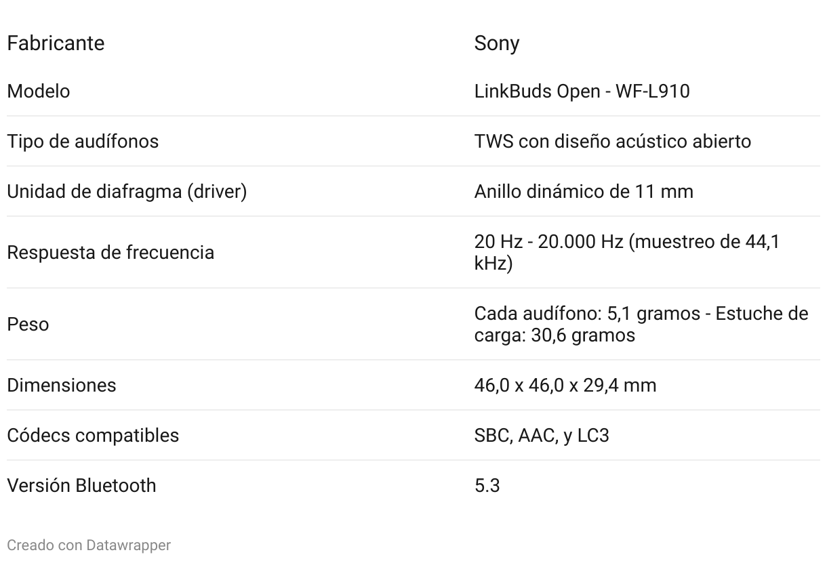Click the 'Versión Bluetooth' label
This screenshot has width=827, height=561.
click(81, 486)
